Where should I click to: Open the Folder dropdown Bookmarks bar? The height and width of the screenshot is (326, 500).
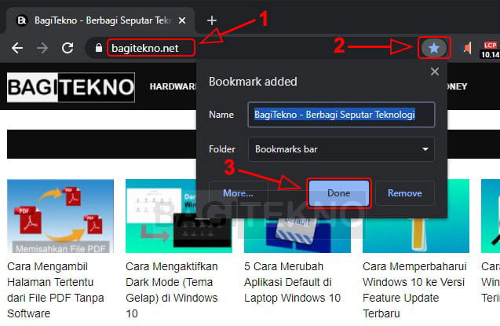coord(341,149)
